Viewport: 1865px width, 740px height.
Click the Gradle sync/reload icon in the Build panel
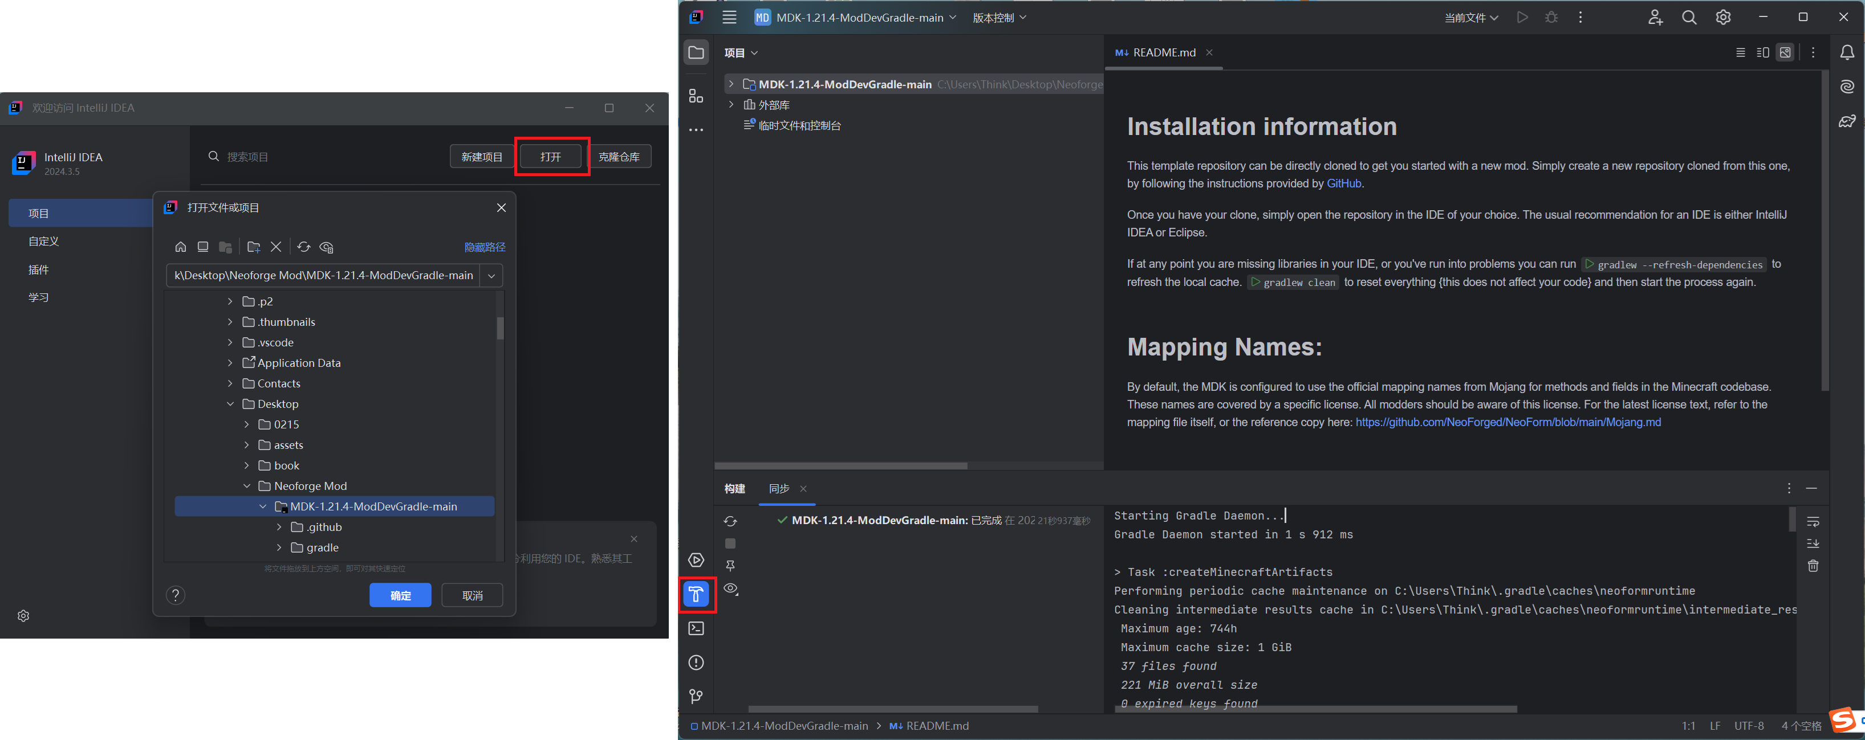click(730, 522)
